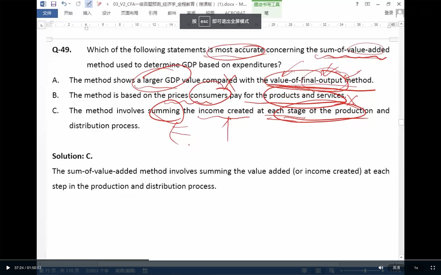Open the 插入 (Insert) ribbon tab
441x275 pixels.
coord(87,13)
